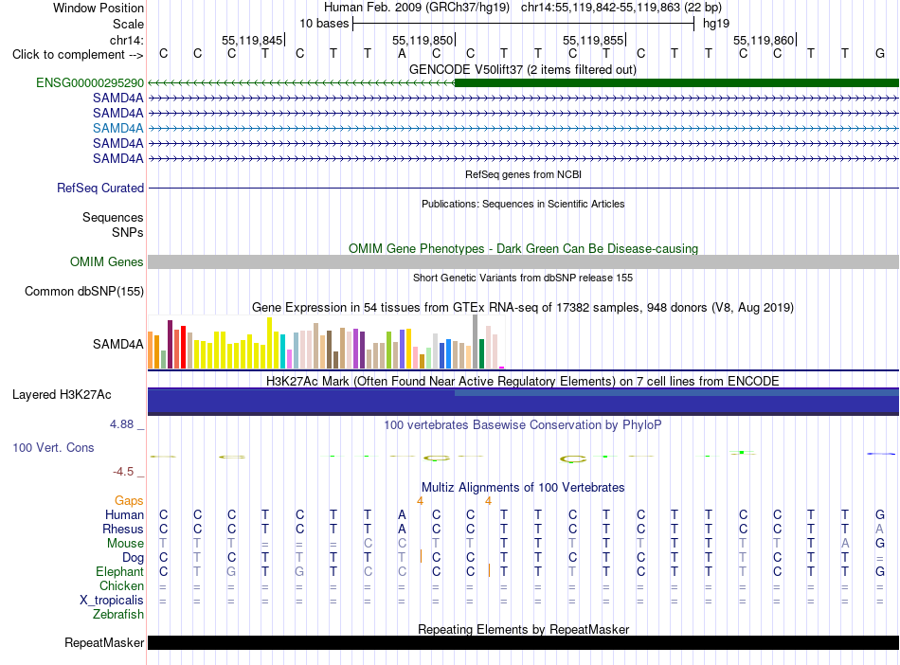Click the Elephant species row label
This screenshot has height=665, width=900.
(119, 571)
